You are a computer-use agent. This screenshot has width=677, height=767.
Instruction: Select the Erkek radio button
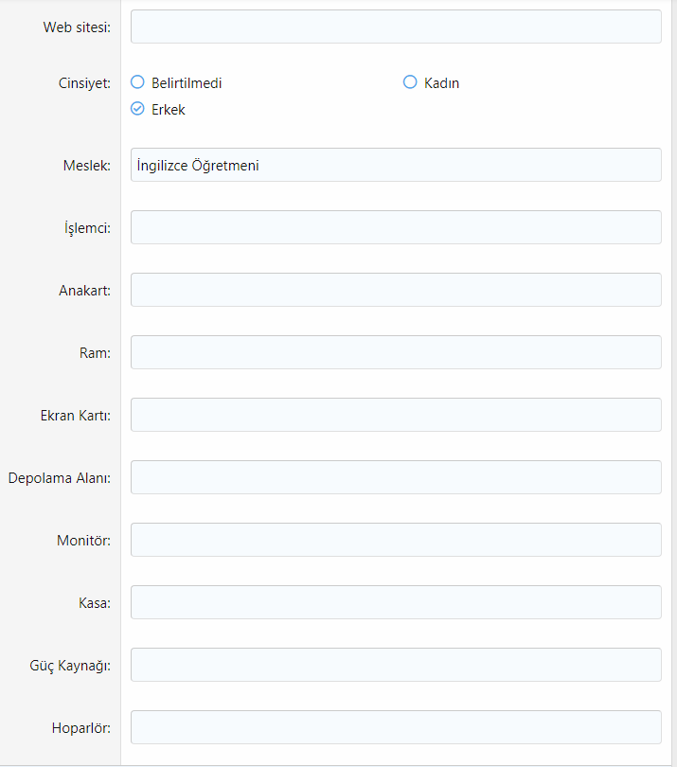(x=137, y=109)
